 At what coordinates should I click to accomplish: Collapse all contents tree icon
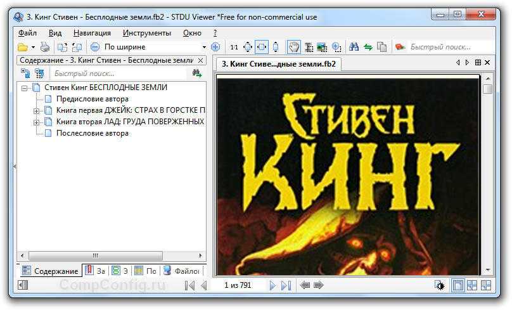(40, 73)
